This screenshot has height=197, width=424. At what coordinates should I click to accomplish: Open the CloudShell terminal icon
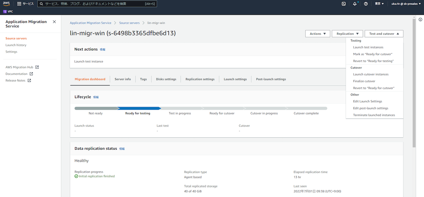[343, 4]
